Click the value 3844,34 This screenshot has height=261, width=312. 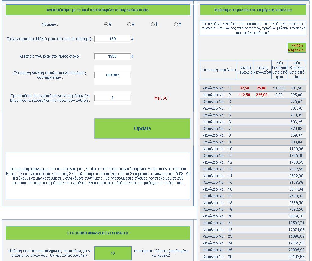tap(296, 189)
